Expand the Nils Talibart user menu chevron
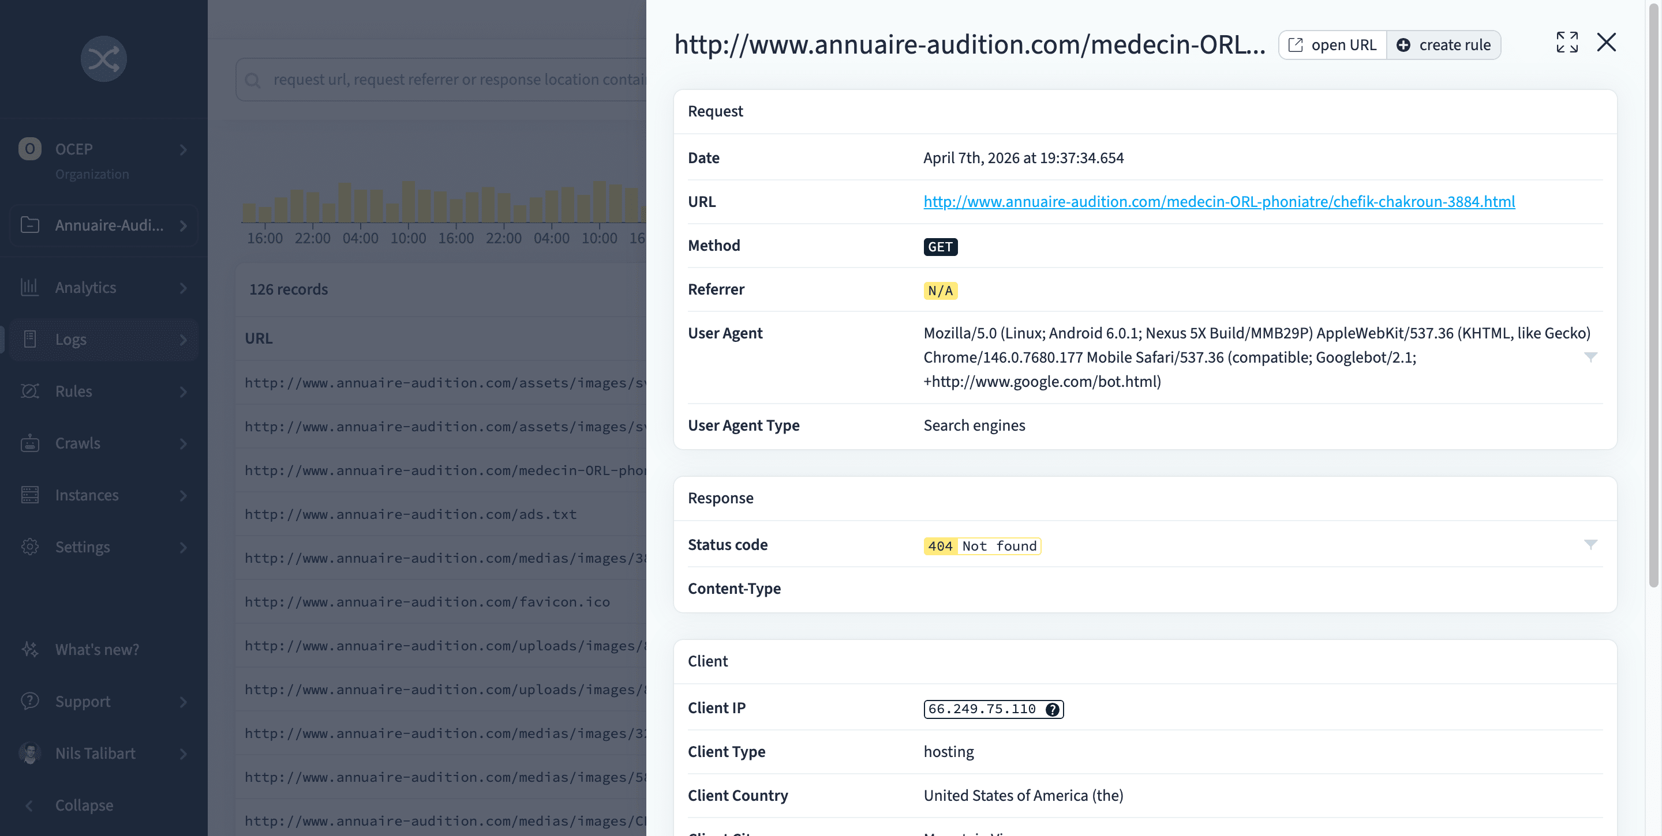 pos(184,754)
